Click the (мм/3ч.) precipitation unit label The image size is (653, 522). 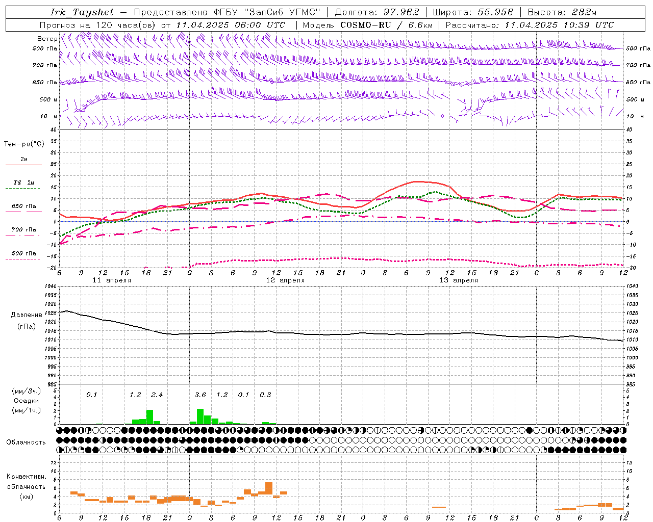click(x=26, y=391)
